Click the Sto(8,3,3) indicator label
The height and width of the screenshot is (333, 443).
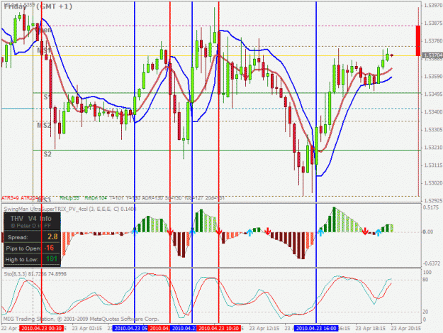click(35, 274)
